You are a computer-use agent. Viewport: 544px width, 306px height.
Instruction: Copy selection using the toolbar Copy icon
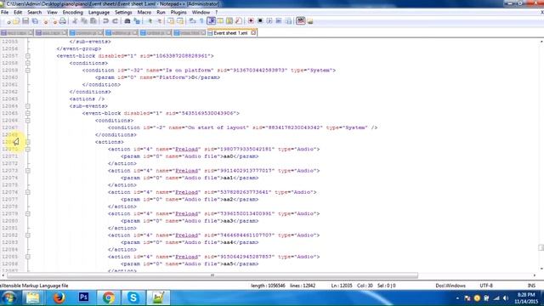pos(84,21)
